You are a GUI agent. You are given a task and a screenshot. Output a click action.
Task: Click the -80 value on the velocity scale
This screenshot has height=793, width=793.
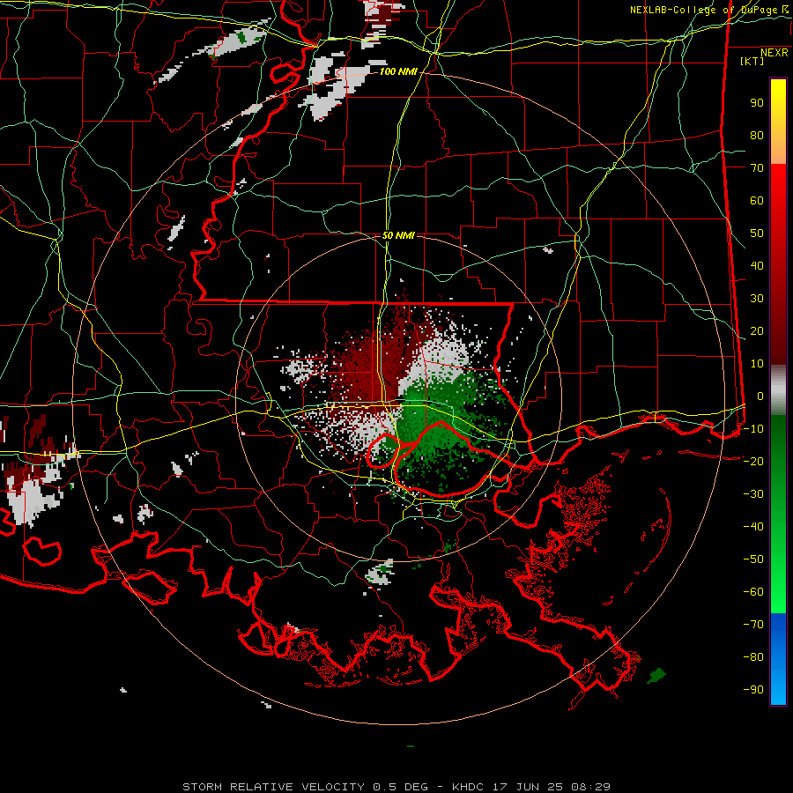pyautogui.click(x=753, y=657)
